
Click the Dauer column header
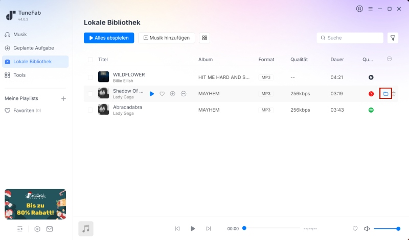click(337, 60)
